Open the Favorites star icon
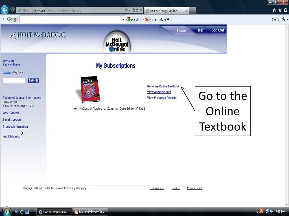 click(x=280, y=10)
